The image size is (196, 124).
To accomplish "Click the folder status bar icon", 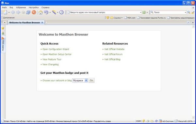I will point(152,121).
